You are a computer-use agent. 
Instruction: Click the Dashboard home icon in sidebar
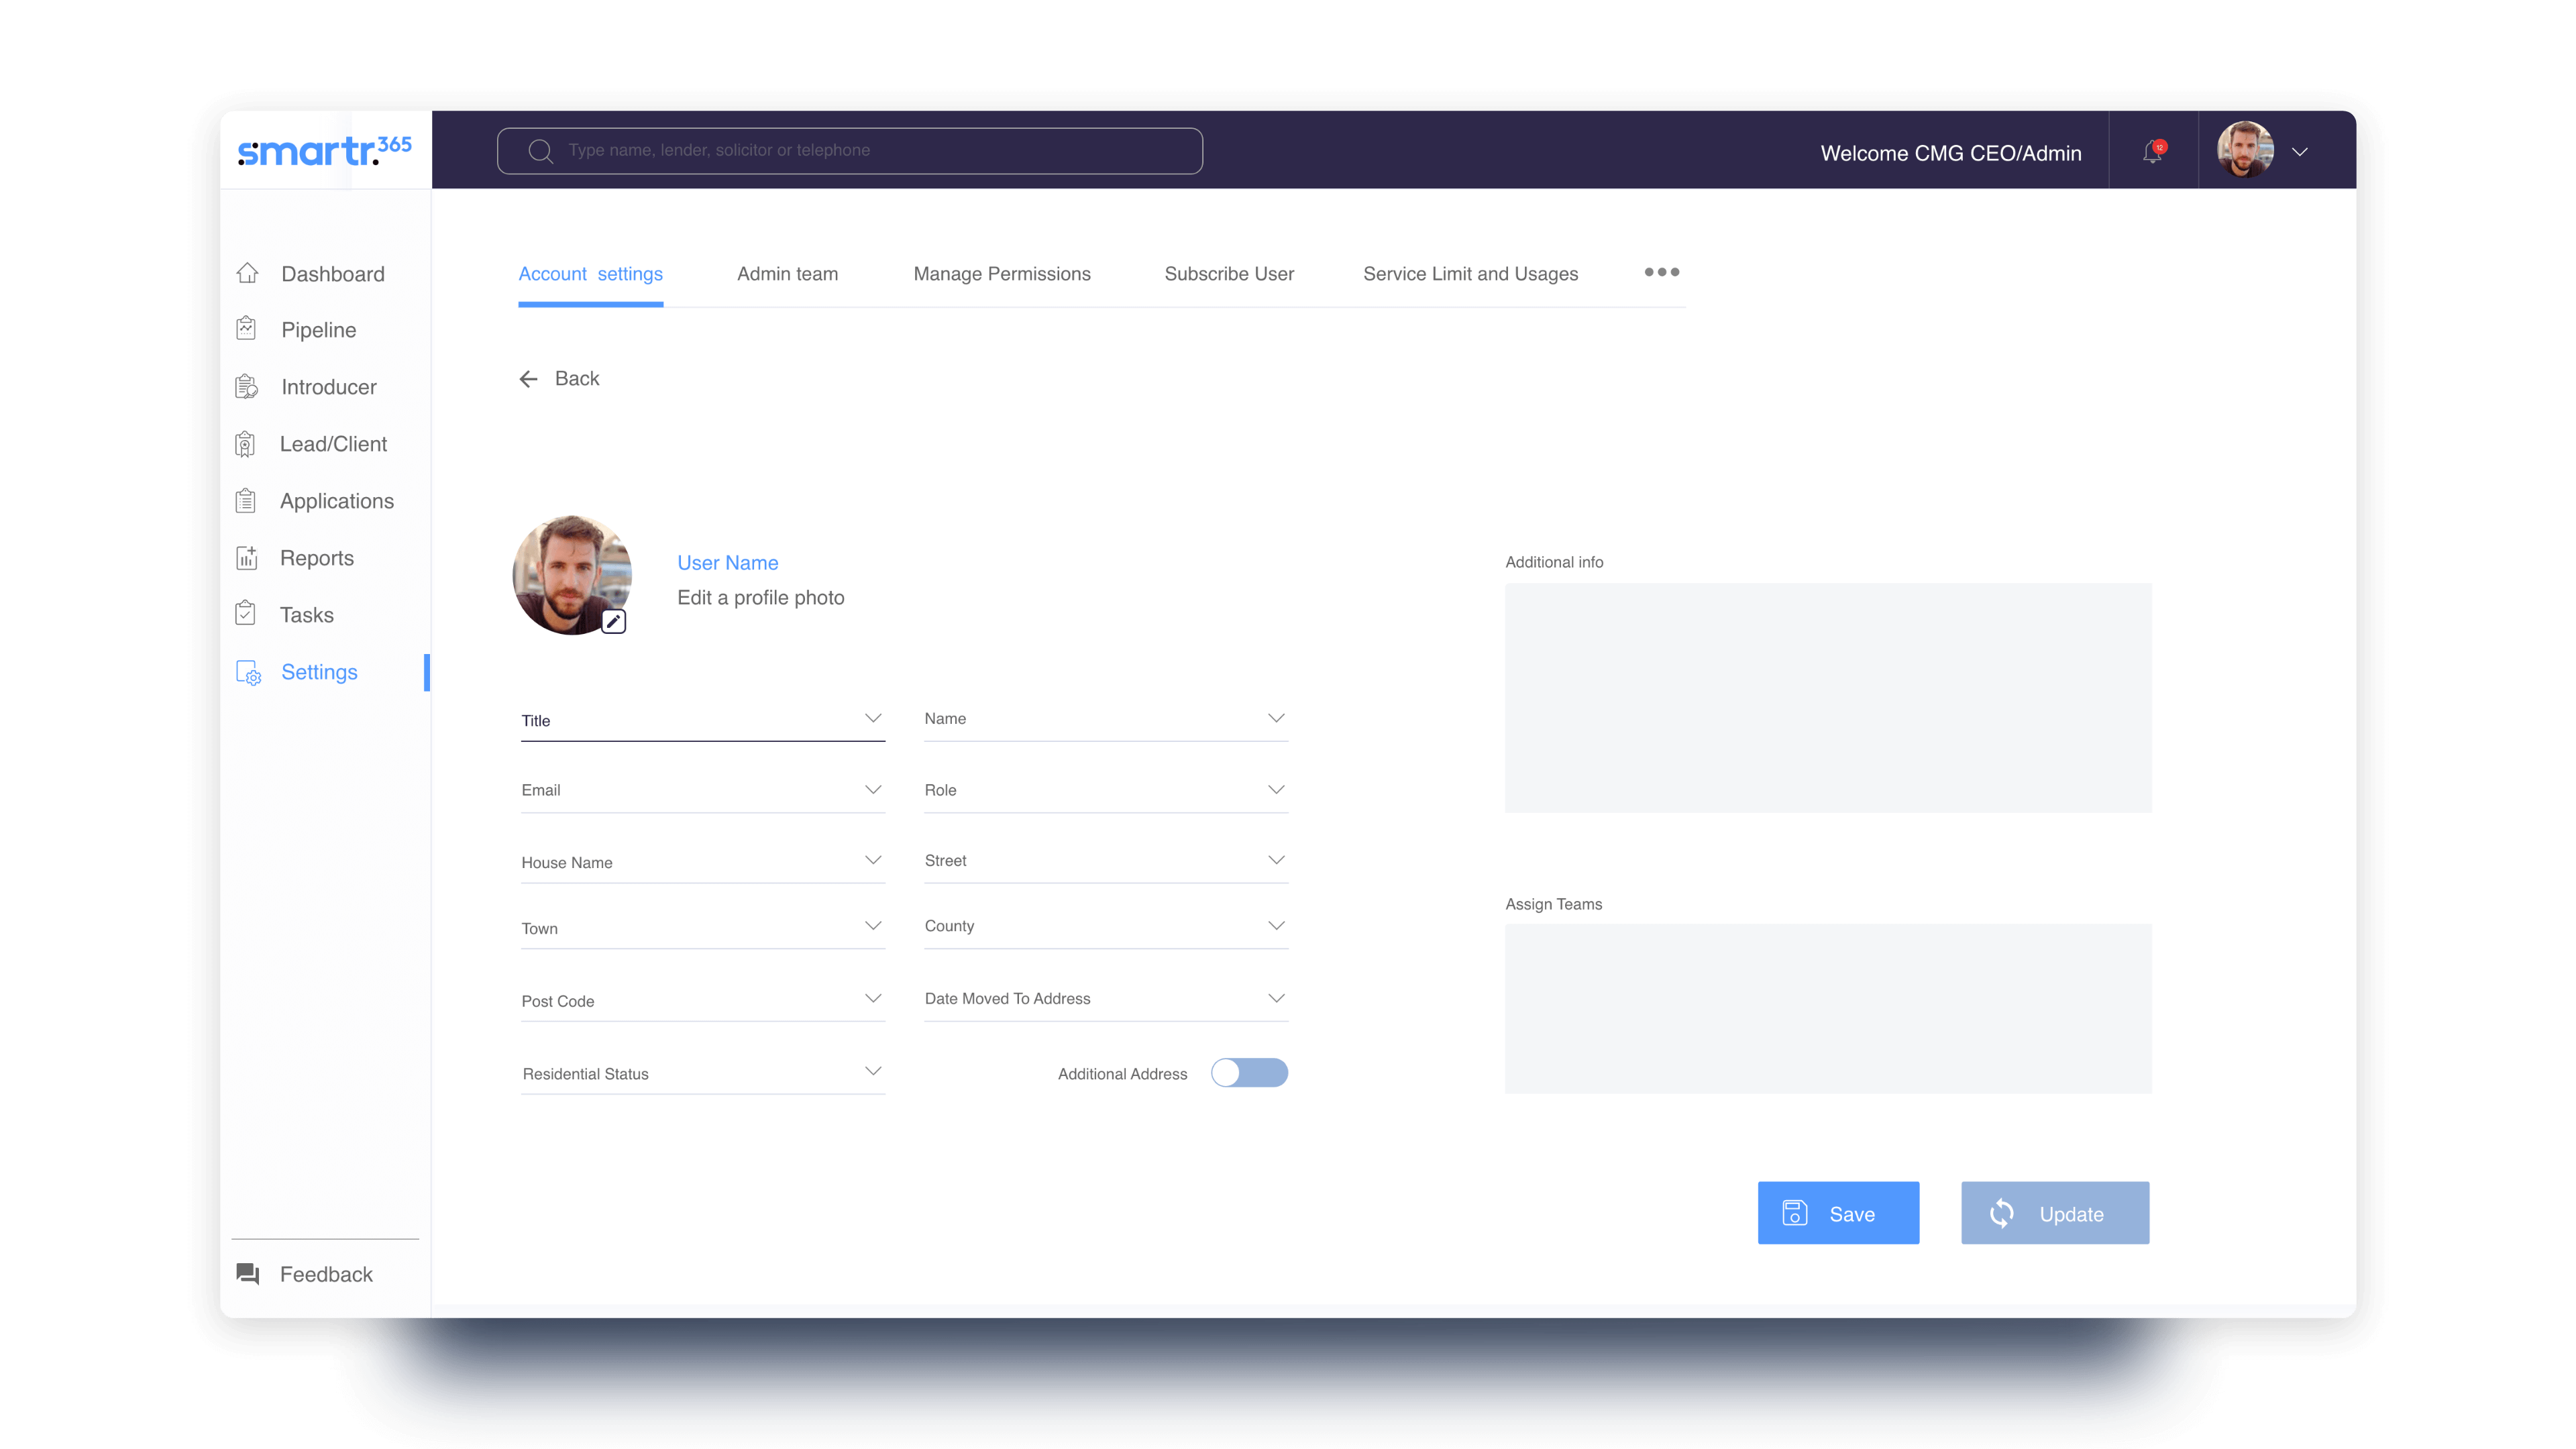247,273
